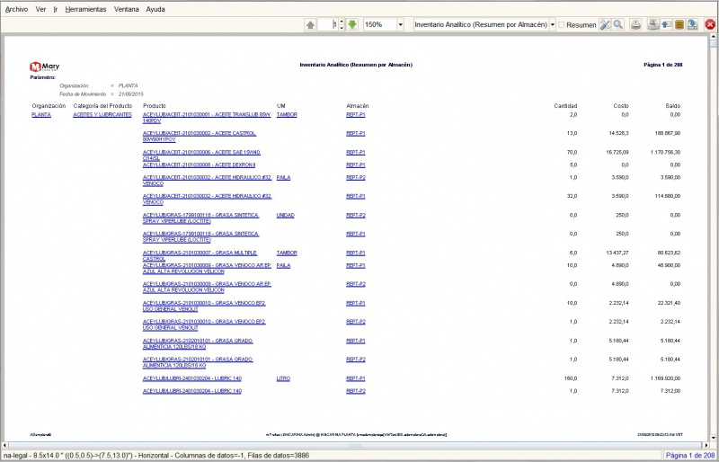Image resolution: width=719 pixels, height=462 pixels.
Task: Click the REPT-P2 link on the last LUBRIC 140 row
Action: point(356,391)
